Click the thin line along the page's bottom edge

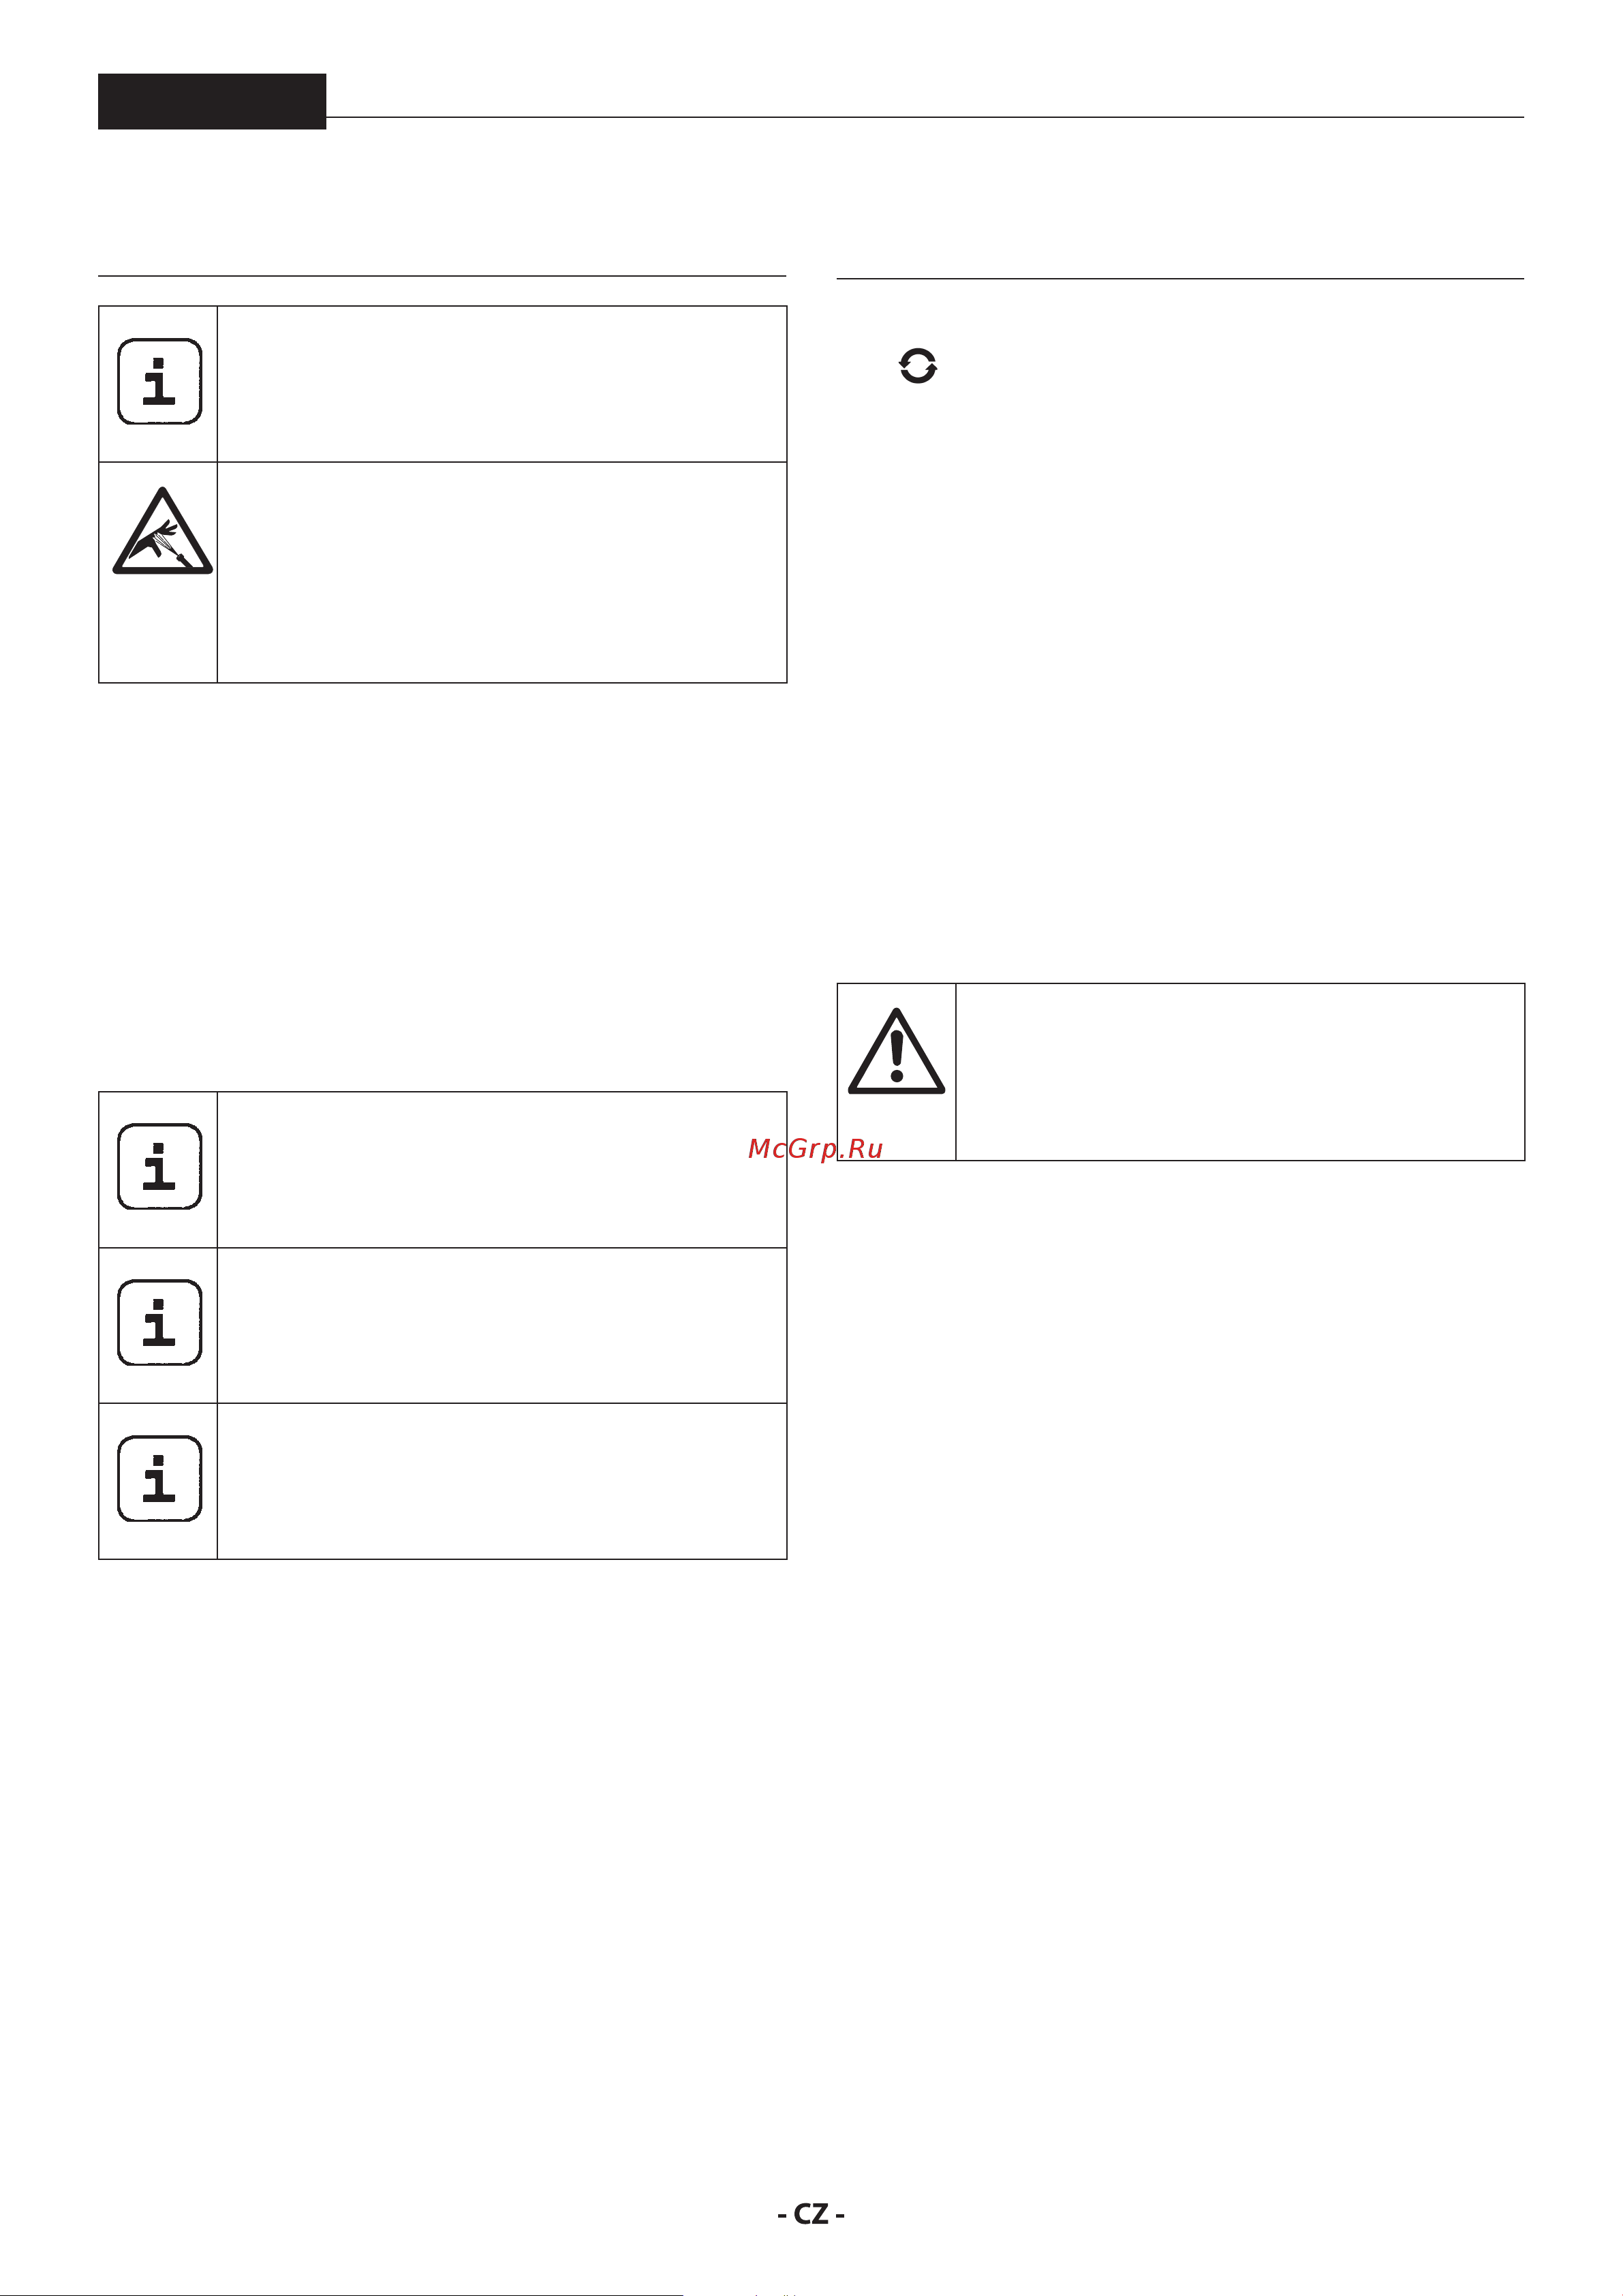tap(341, 2294)
